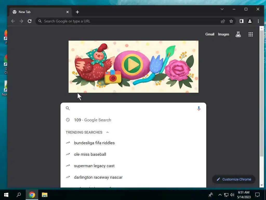Open the Google apps grid

(x=251, y=34)
